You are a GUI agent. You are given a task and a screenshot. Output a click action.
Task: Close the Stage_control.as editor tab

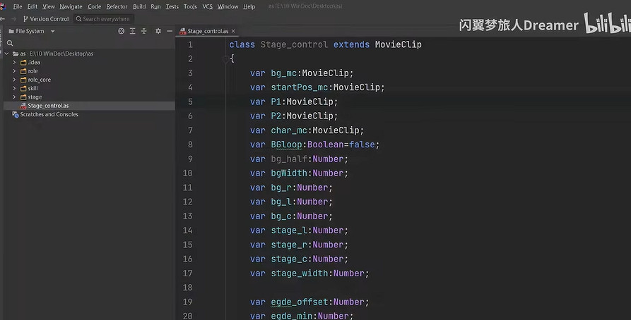tap(234, 32)
